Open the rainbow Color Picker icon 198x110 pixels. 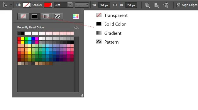coord(76,16)
